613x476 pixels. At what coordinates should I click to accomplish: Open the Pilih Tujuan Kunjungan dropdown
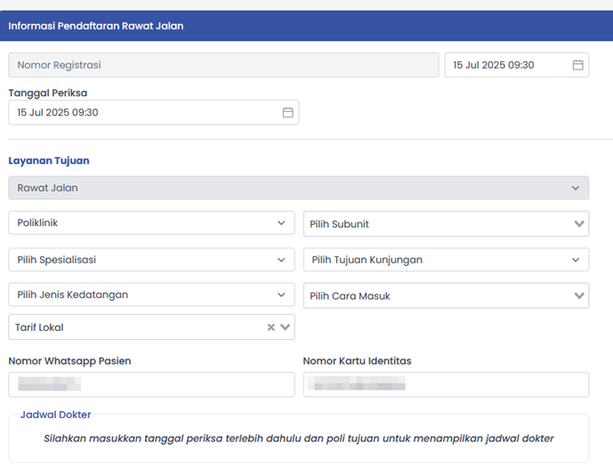click(x=445, y=260)
